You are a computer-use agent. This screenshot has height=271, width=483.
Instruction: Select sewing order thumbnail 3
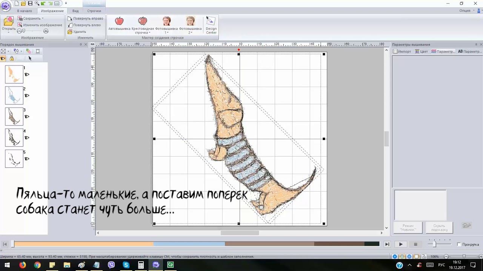14,117
